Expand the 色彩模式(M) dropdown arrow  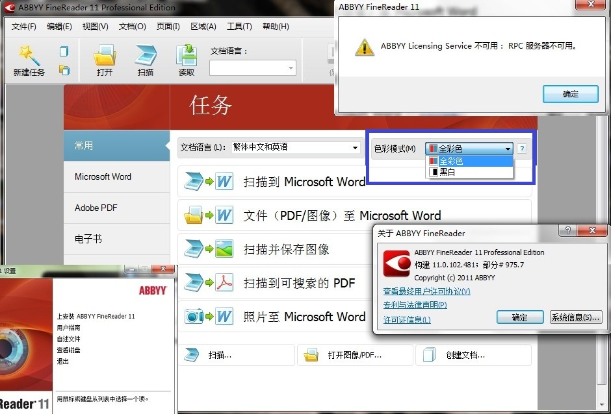click(508, 149)
